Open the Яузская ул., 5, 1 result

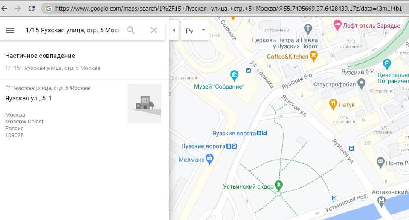[x=29, y=98]
